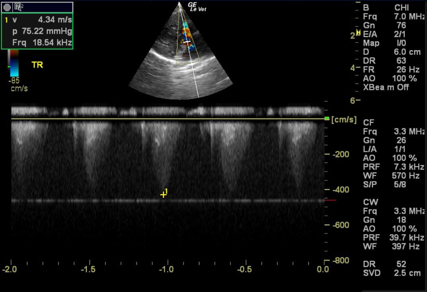
Task: Click the gray record circle icon
Action: coord(7,7)
